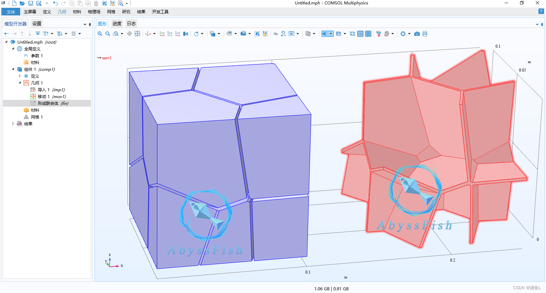546x293 pixels.
Task: Click Zoom to Selection icon
Action: (x=129, y=34)
